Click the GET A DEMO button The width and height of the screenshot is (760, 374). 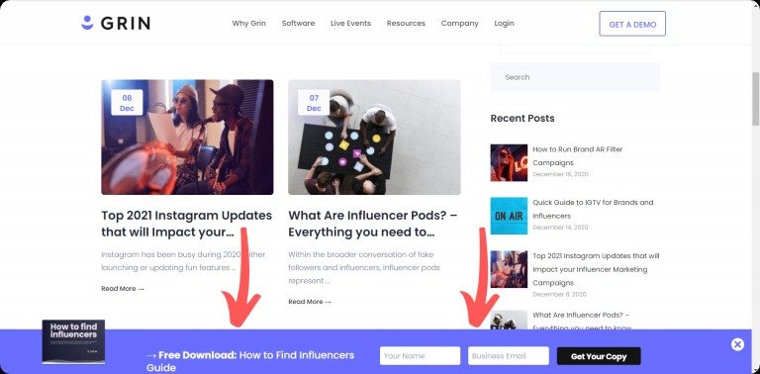(x=632, y=24)
